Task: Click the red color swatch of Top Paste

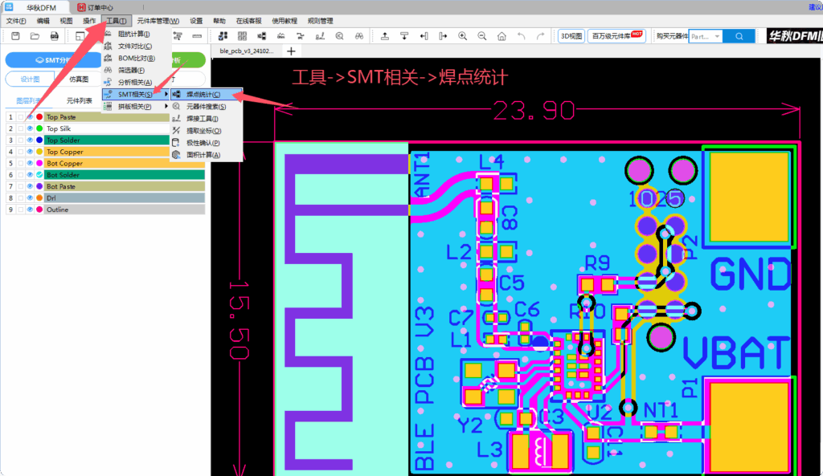Action: 39,117
